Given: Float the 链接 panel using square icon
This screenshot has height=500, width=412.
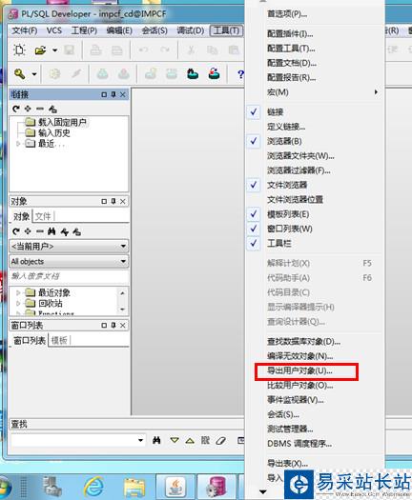Looking at the screenshot, I should (104, 94).
